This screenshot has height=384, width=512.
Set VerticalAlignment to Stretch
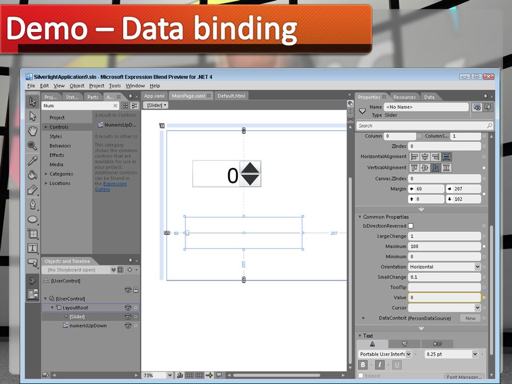point(446,168)
